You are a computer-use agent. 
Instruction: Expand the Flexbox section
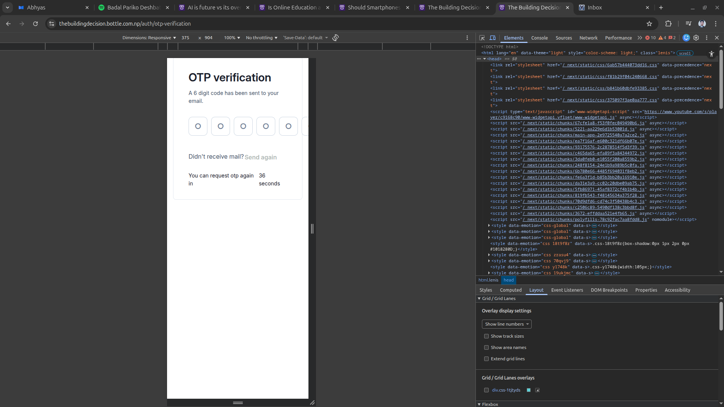[x=490, y=404]
